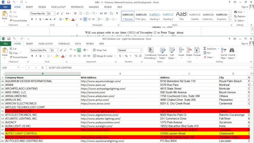Viewport: 254px width, 143px height.
Task: Toggle Underline in the Word ribbon
Action: [40, 19]
